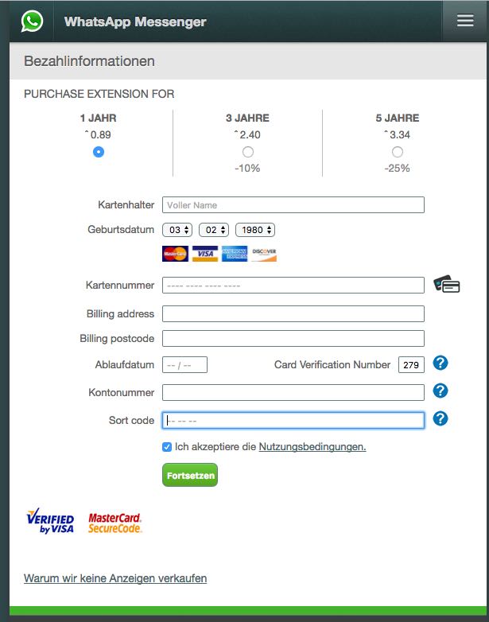Click the American Express card icon
Screen dimensions: 489x622
[x=235, y=254]
